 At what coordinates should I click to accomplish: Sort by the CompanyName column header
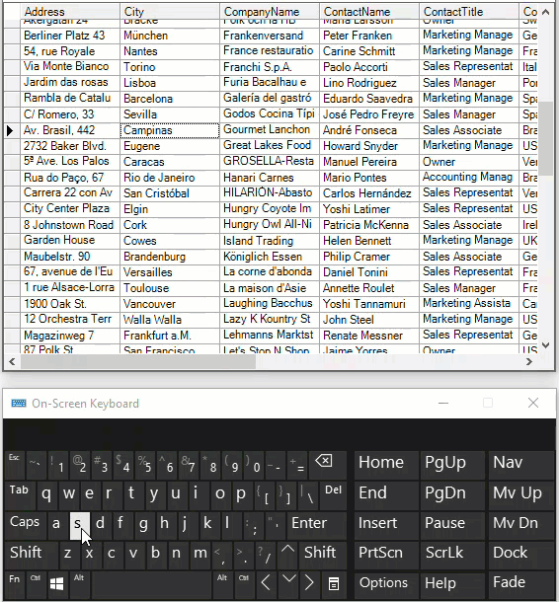270,12
